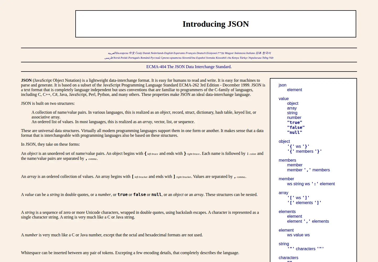Switch to the Türkçe version
Screen dimensions: 378x262
coord(244,58)
